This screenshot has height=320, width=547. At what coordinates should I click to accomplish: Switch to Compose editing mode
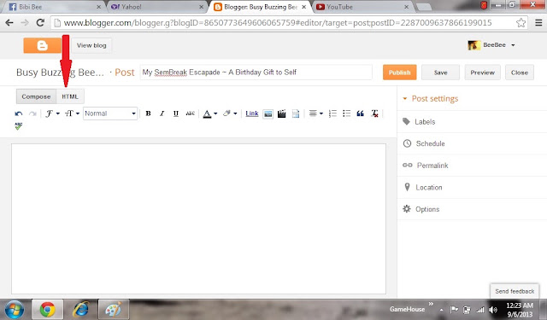click(x=36, y=96)
